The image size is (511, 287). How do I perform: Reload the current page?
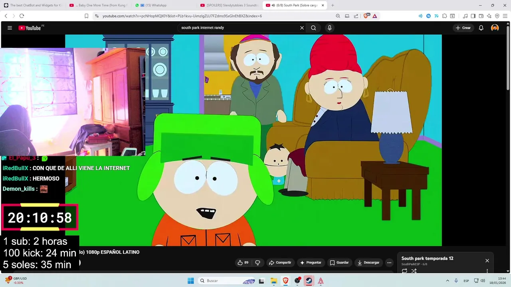pyautogui.click(x=22, y=16)
